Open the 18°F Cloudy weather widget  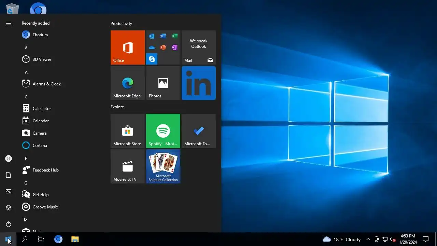coord(341,239)
